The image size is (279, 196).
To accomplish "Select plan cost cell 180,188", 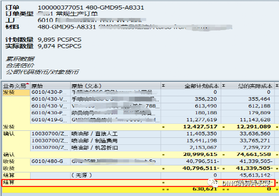I will [206, 113].
